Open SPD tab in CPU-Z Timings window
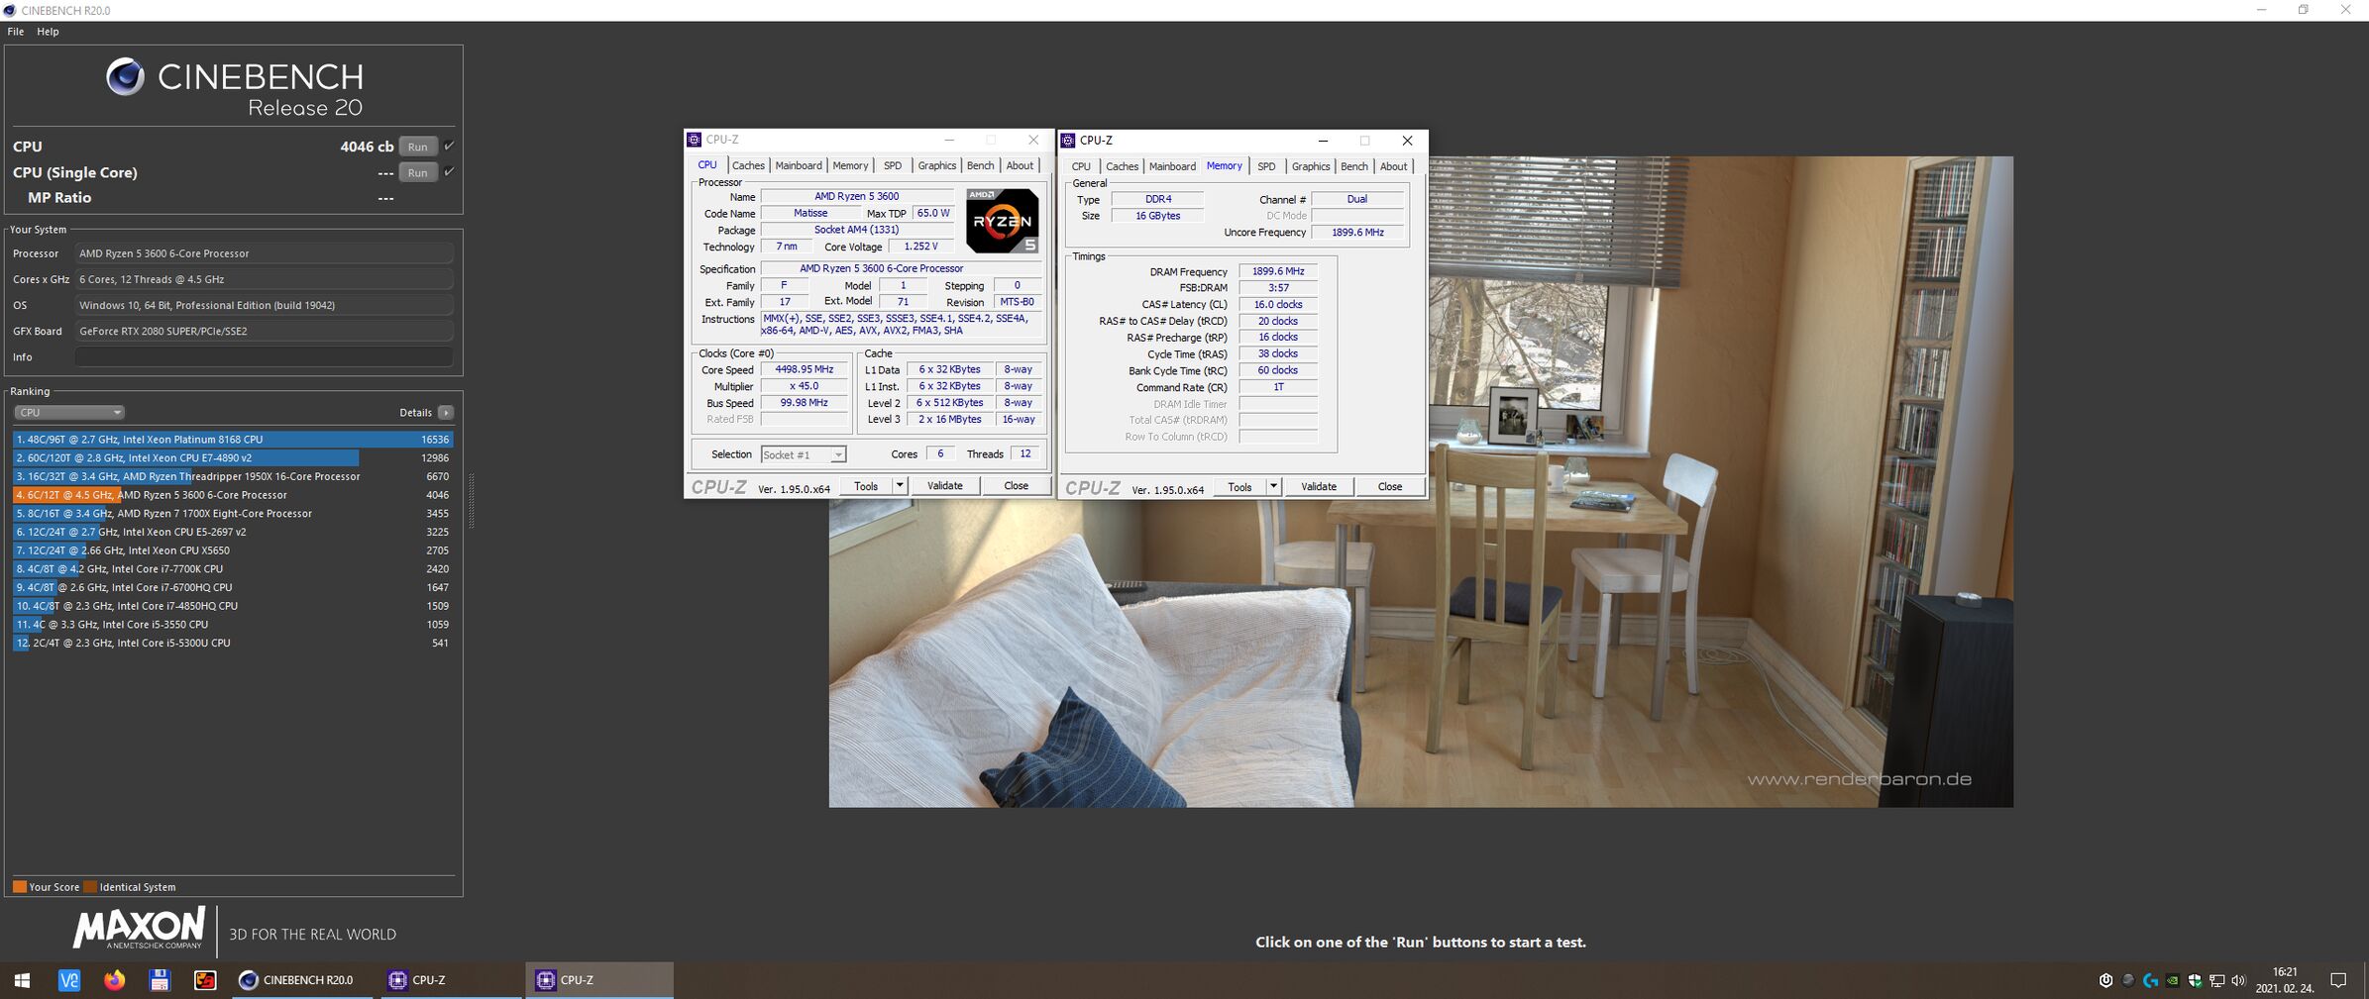The width and height of the screenshot is (2369, 999). [x=1266, y=166]
